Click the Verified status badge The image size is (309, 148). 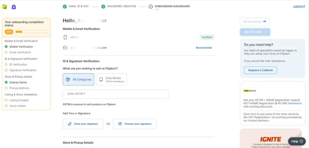[x=207, y=37]
